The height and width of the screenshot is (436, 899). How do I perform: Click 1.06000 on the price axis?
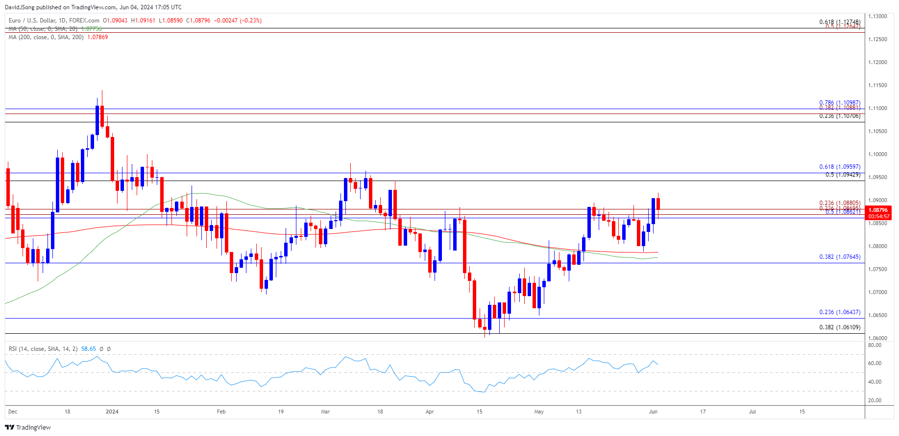click(x=877, y=338)
